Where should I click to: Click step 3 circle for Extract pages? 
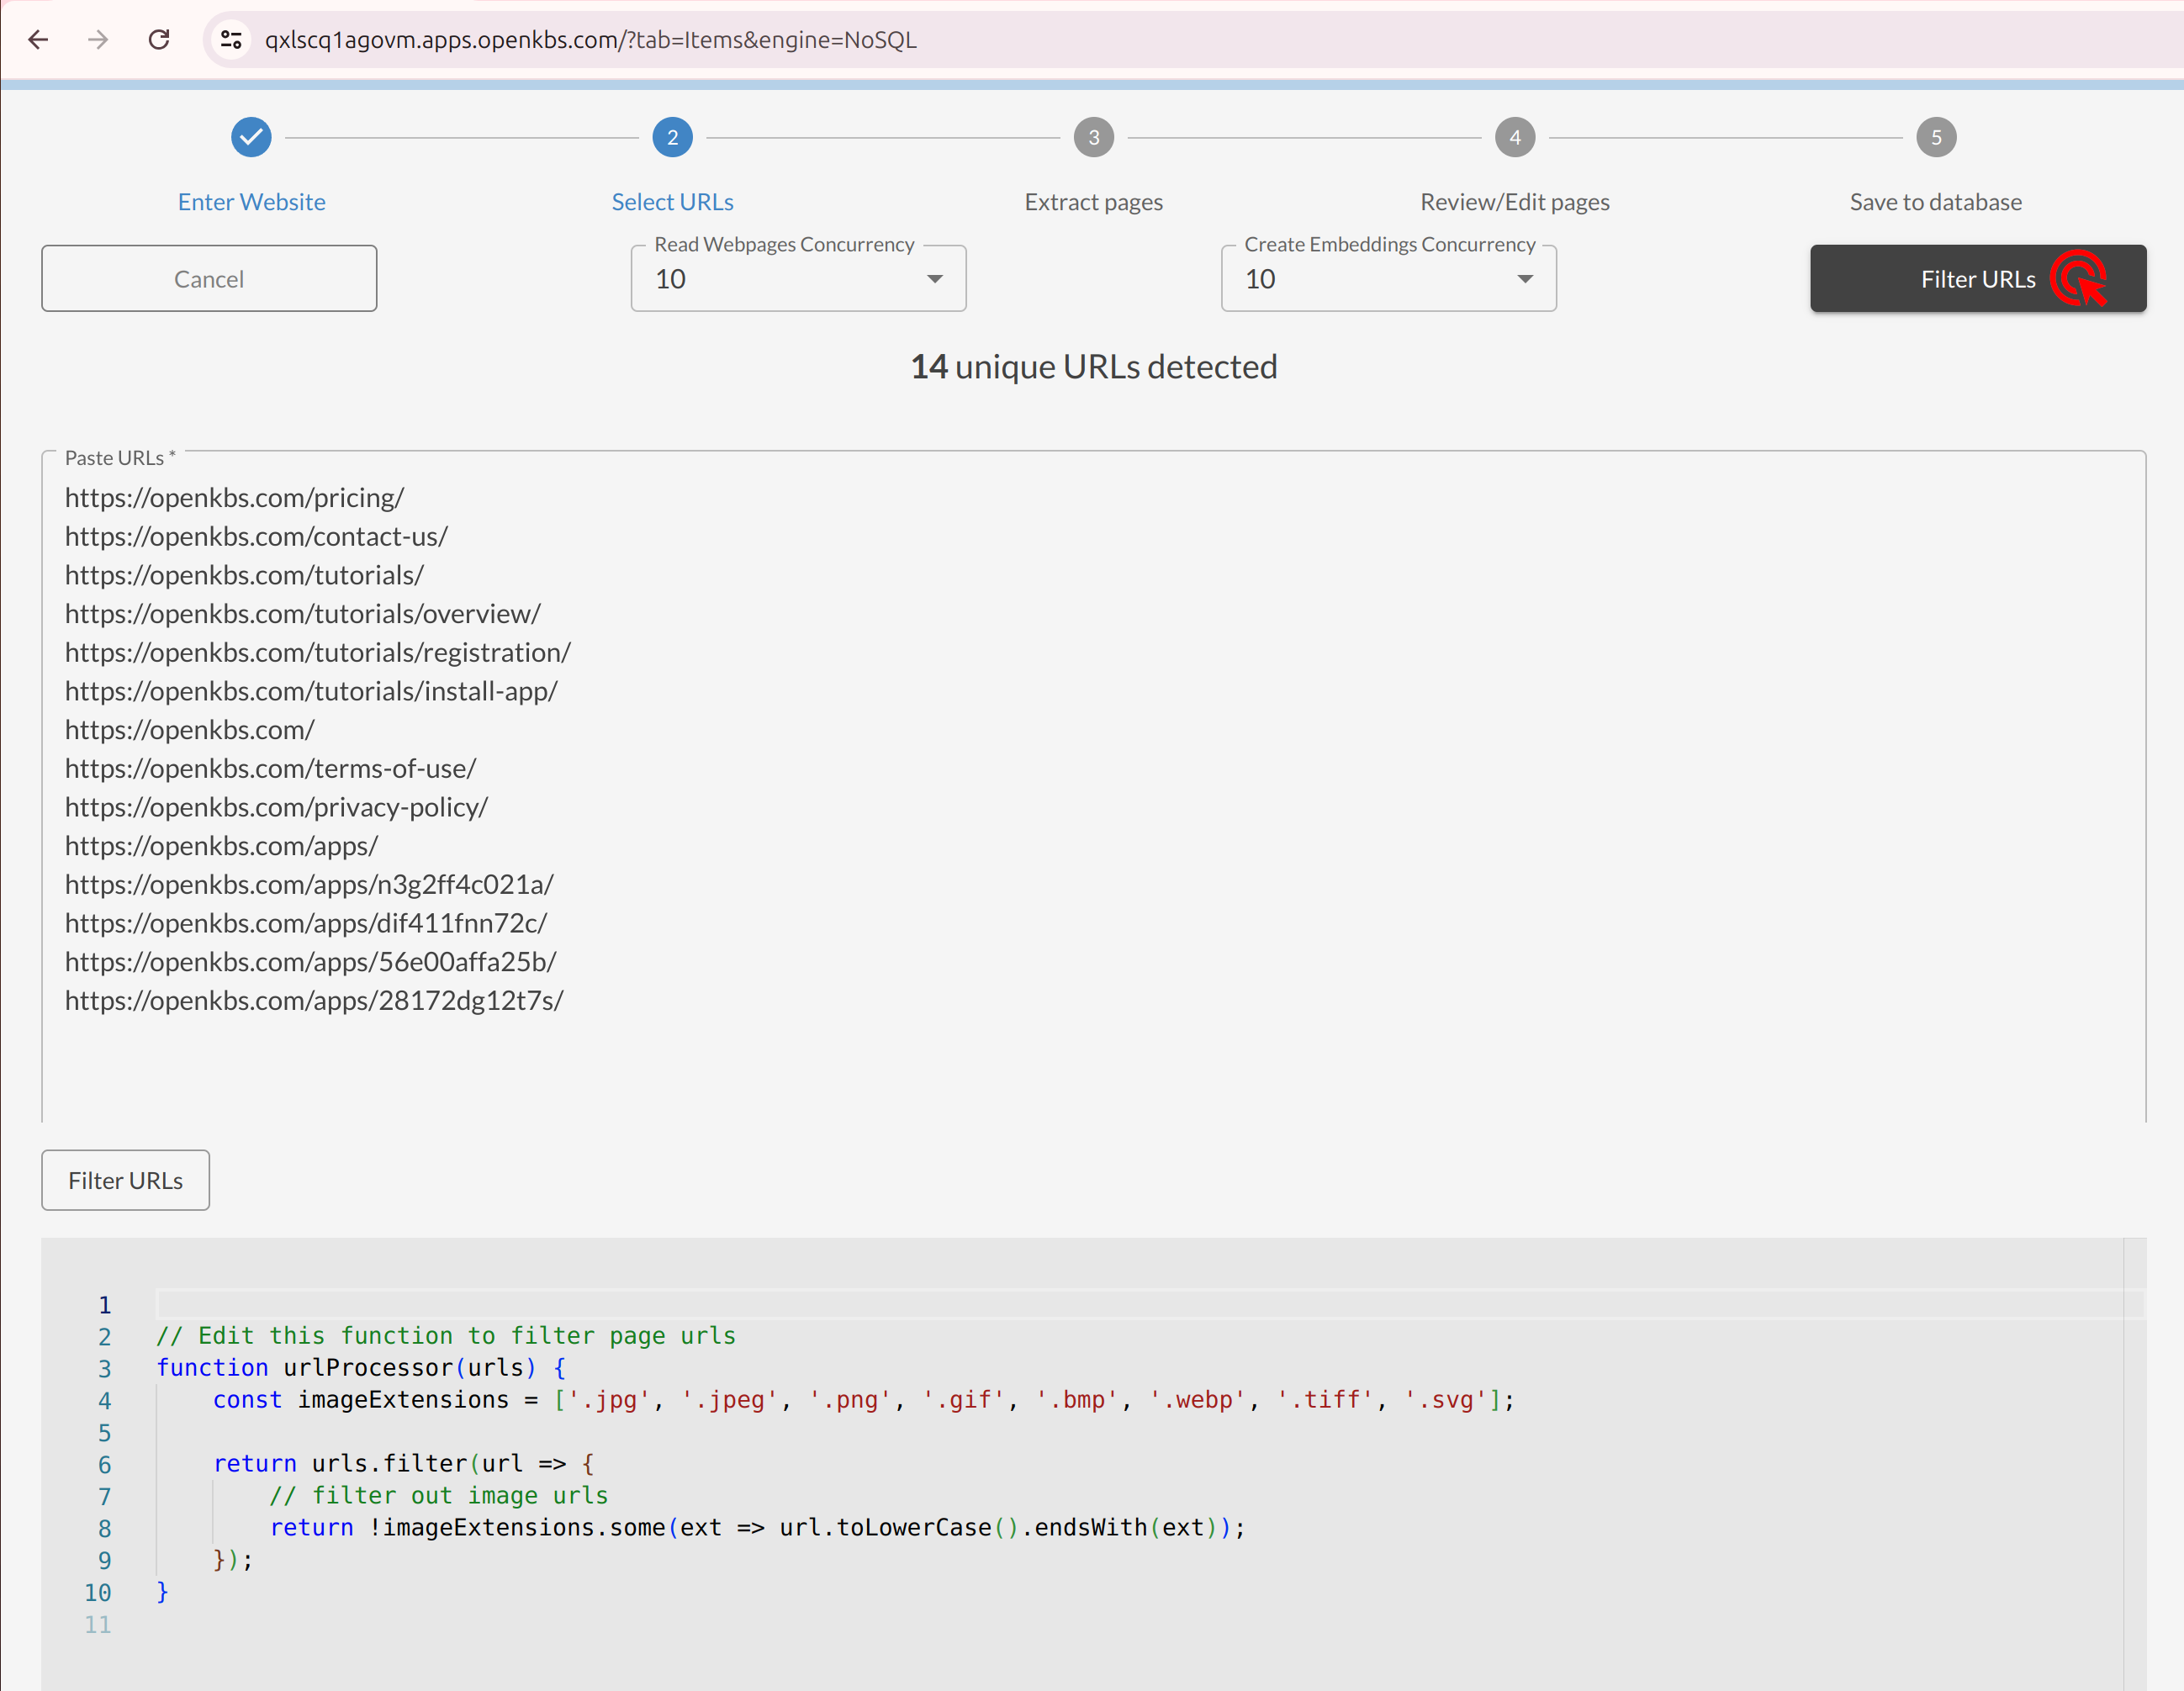(x=1094, y=137)
